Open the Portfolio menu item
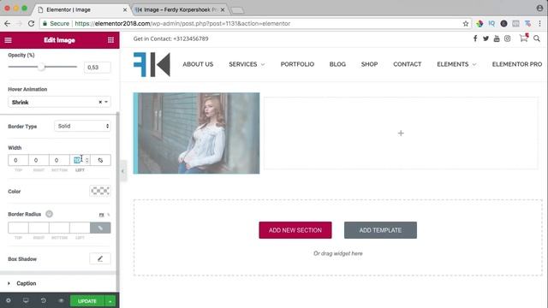Screen dimensions: 548x308 click(297, 64)
